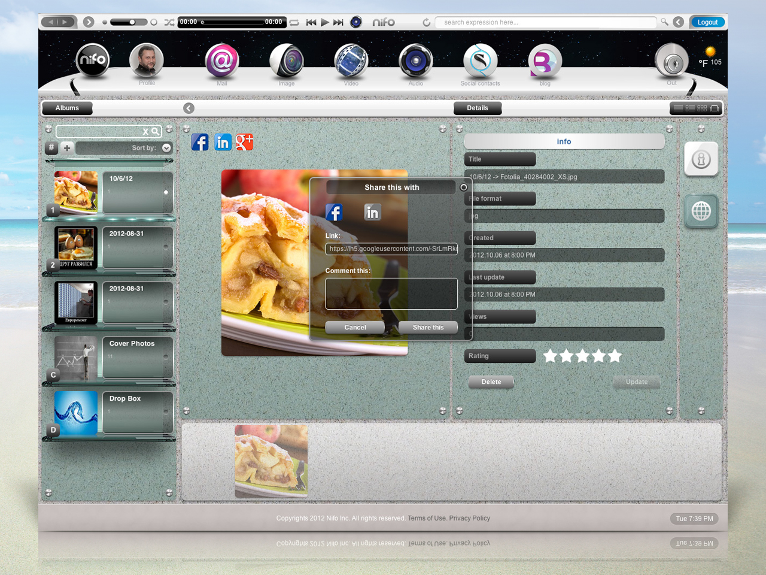The height and width of the screenshot is (575, 766).
Task: Click the magnifier icon in top search
Action: [664, 22]
